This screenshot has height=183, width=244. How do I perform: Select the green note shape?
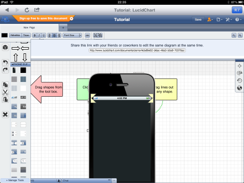click(83, 89)
